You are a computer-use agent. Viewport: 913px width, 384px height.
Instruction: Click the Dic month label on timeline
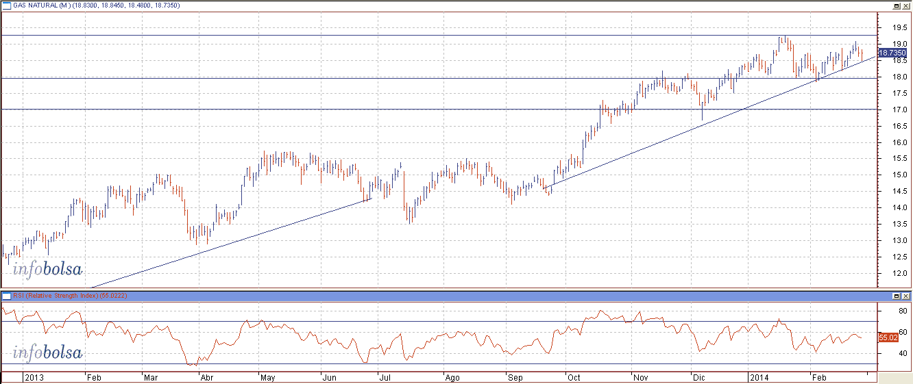click(x=698, y=377)
